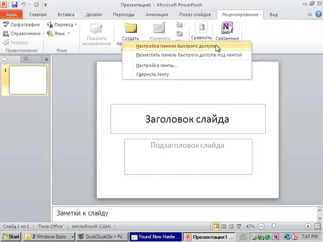Click the Redo icon in title bar
The width and height of the screenshot is (323, 242).
click(36, 4)
